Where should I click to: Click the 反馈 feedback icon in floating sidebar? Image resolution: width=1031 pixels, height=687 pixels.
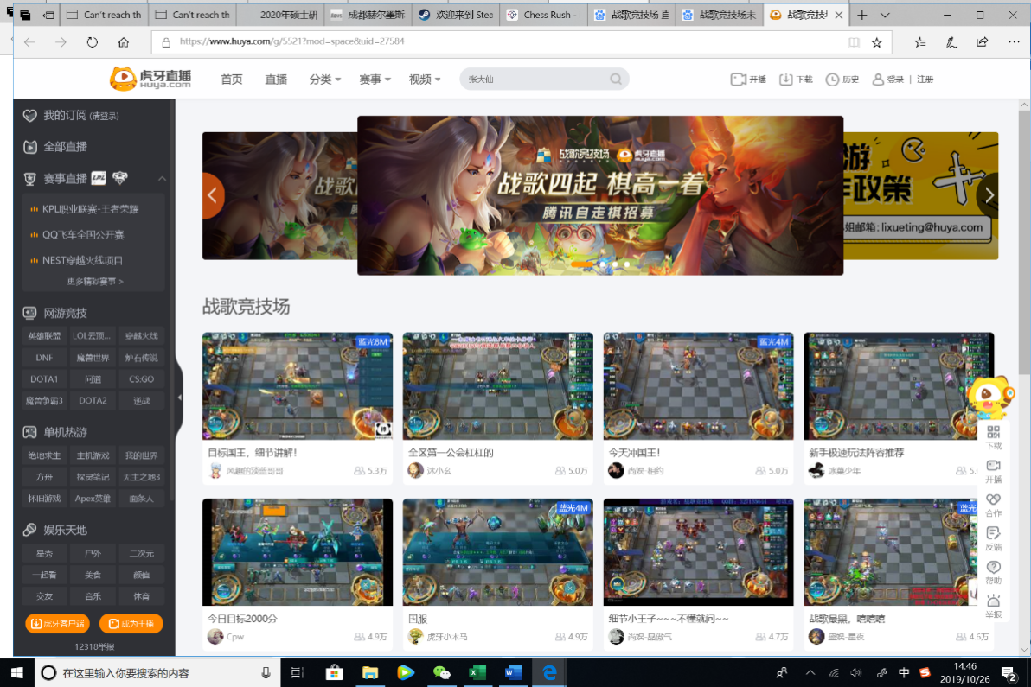point(993,534)
